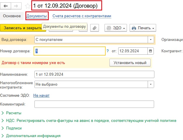Click the Состояние ЭДО label
The image size is (183, 140).
tap(15, 95)
